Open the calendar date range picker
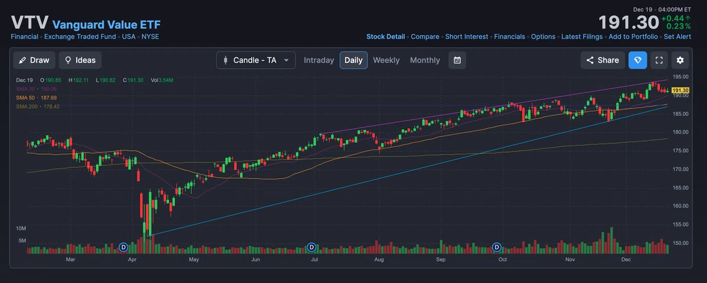The height and width of the screenshot is (283, 707). click(457, 60)
